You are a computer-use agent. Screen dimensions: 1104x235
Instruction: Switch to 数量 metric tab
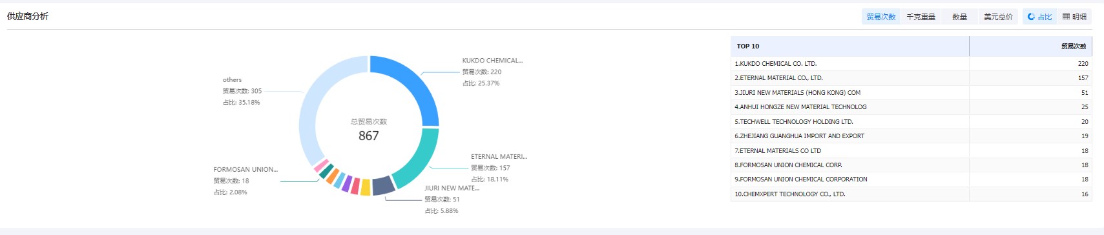coord(960,17)
